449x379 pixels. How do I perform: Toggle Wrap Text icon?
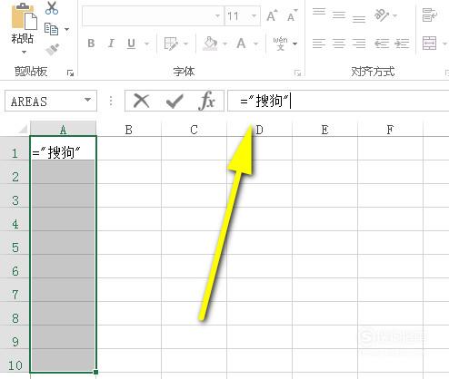pyautogui.click(x=430, y=15)
